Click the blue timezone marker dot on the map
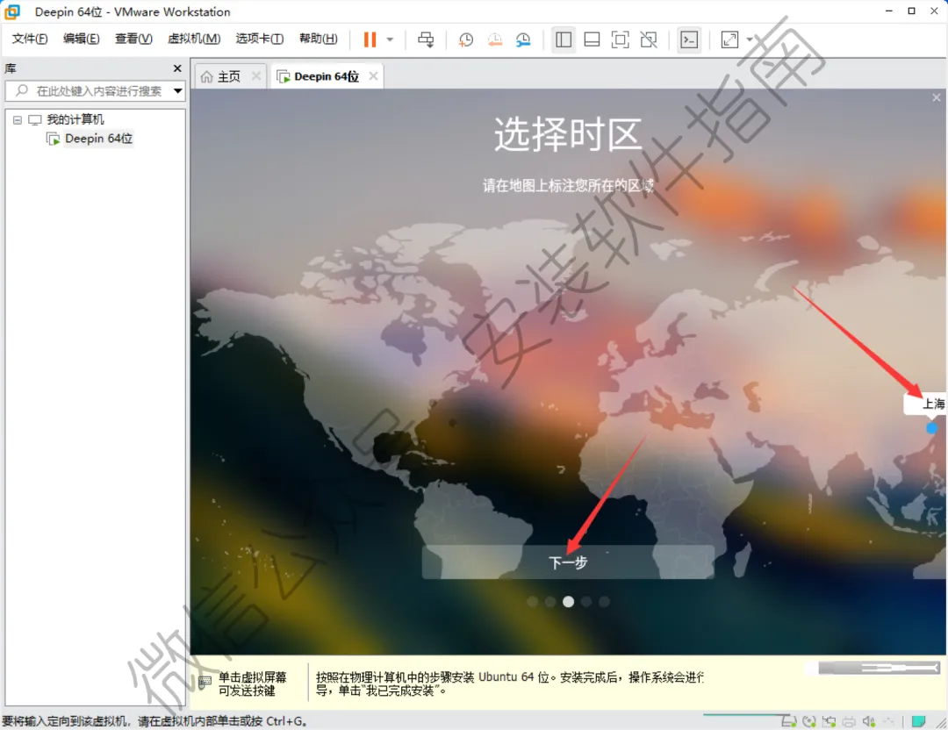 (x=931, y=428)
